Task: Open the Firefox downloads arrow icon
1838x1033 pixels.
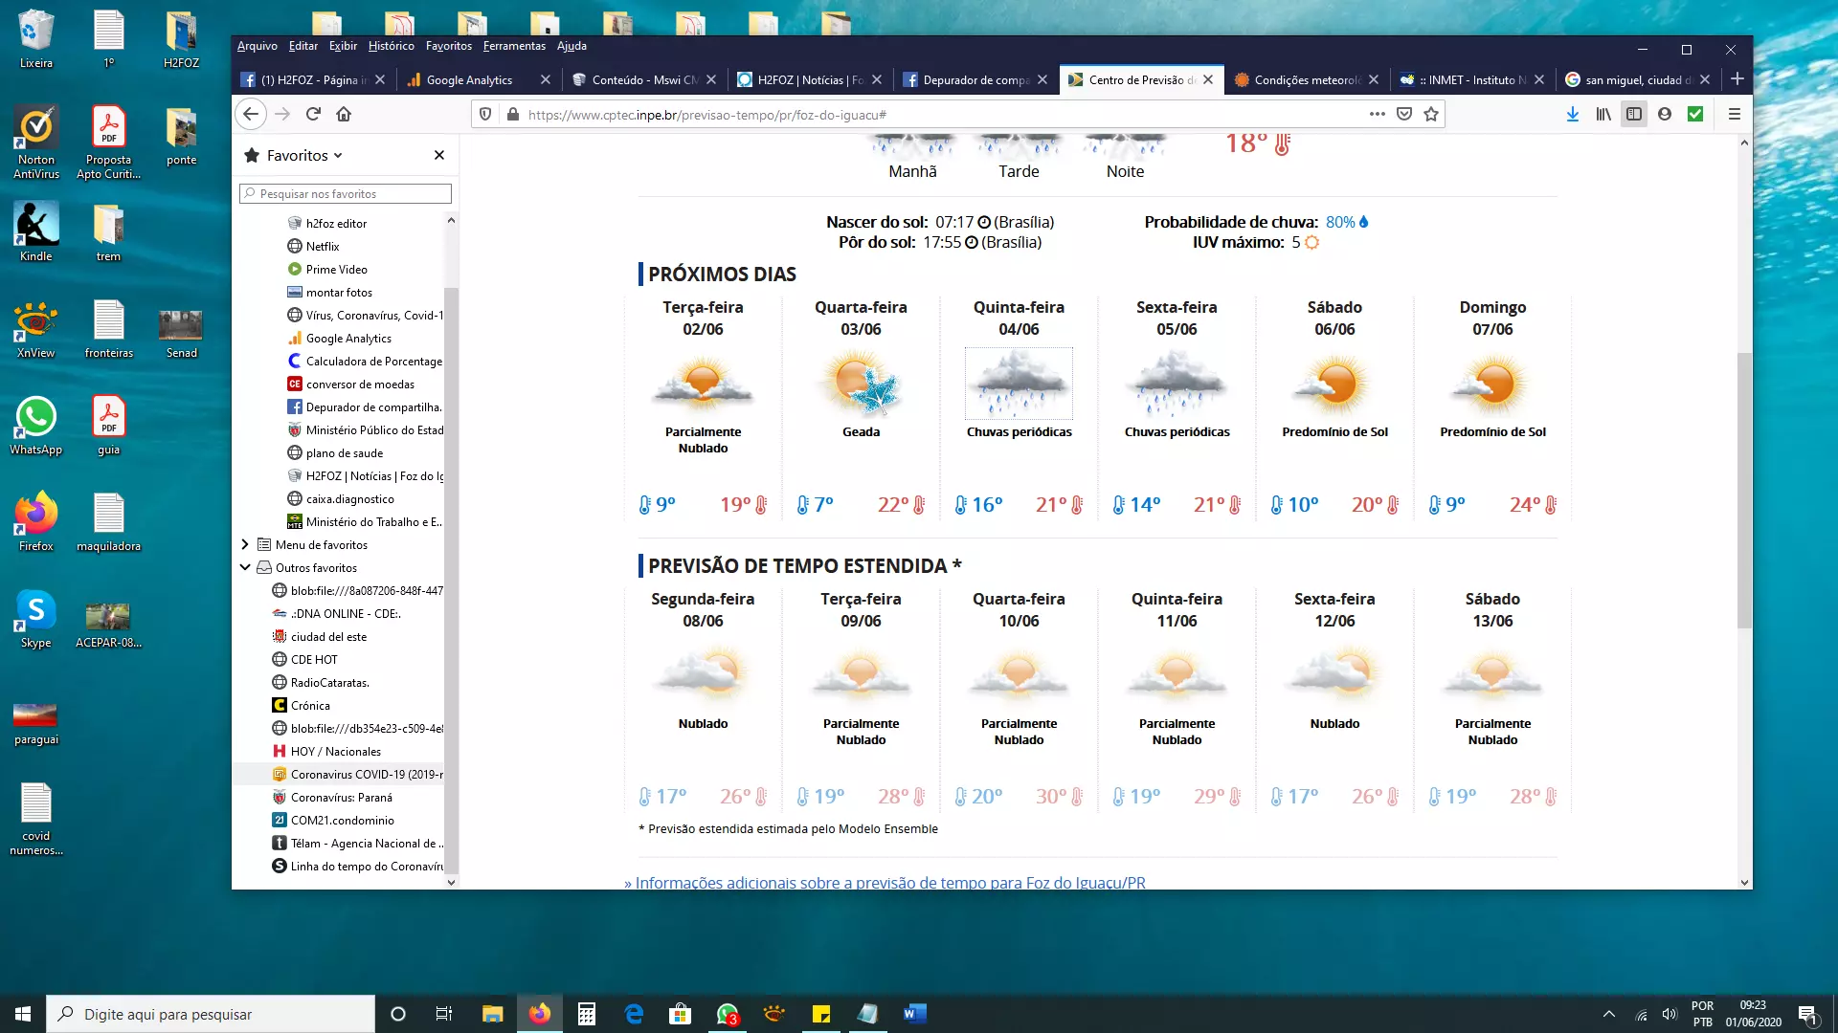Action: 1572,114
